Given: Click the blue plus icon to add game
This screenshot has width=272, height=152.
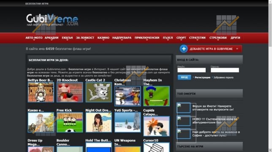Looking at the screenshot, I should (184, 49).
